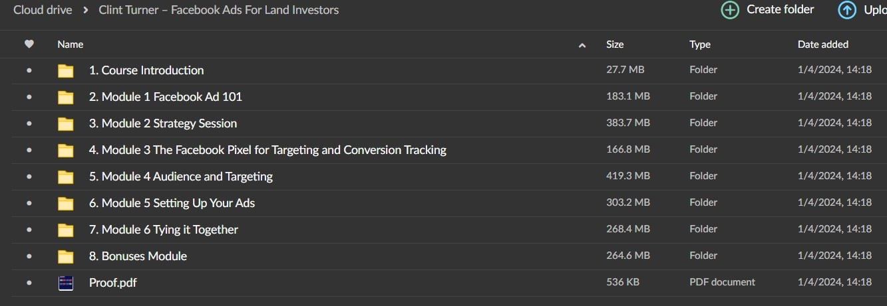Viewport: 887px width, 306px height.
Task: Toggle favorite dot for Module 5 Setting Up Your Ads
Action: tap(29, 203)
